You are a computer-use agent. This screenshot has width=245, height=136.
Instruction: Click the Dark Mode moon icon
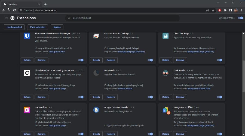click(x=96, y=73)
